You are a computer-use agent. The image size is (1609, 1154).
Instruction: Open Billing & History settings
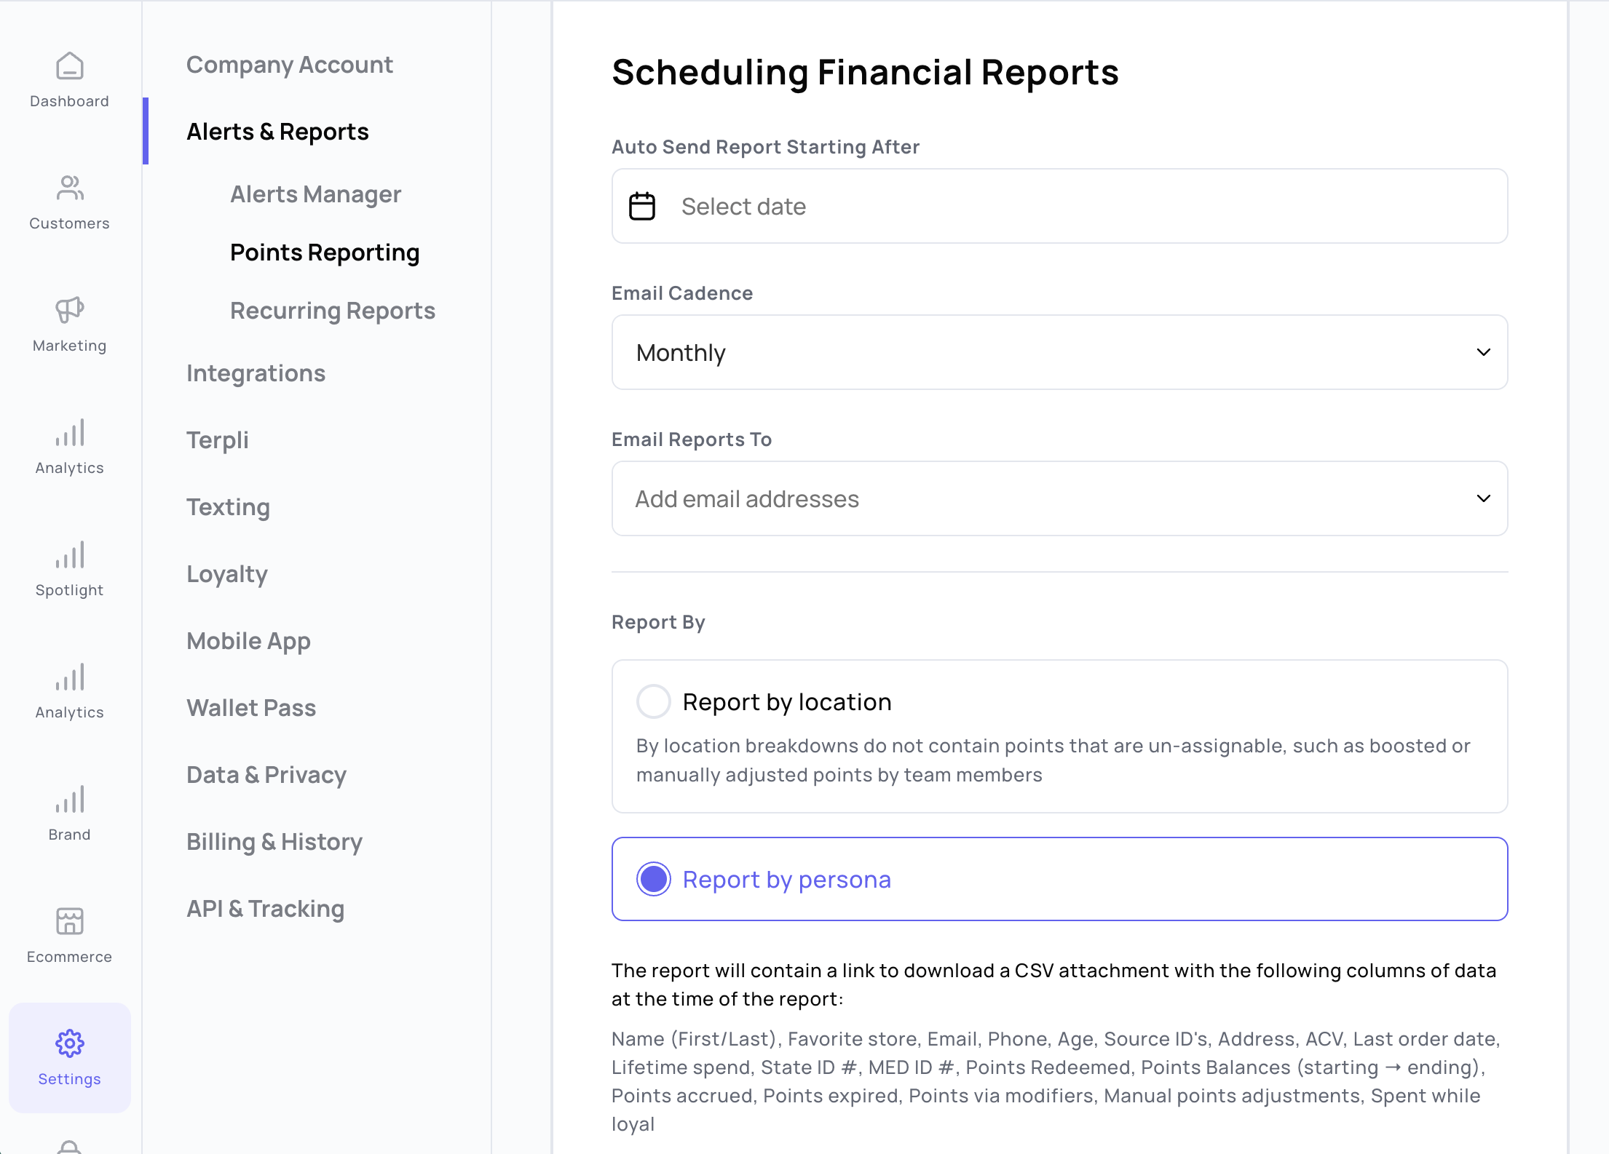click(x=274, y=842)
